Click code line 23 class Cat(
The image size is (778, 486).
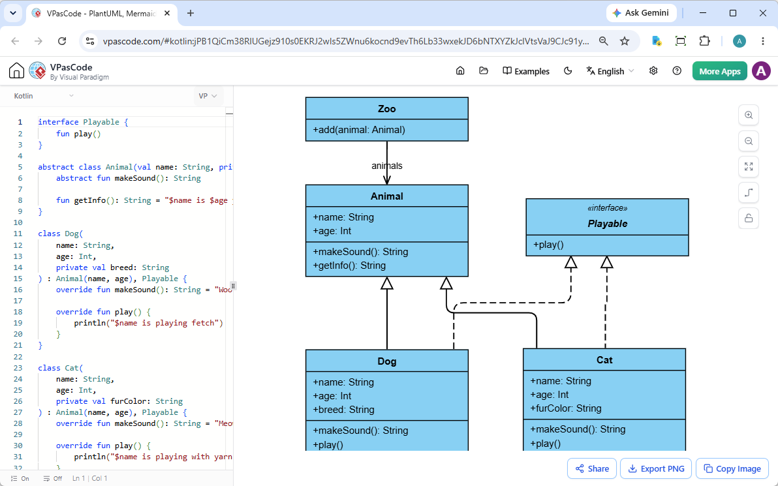61,368
